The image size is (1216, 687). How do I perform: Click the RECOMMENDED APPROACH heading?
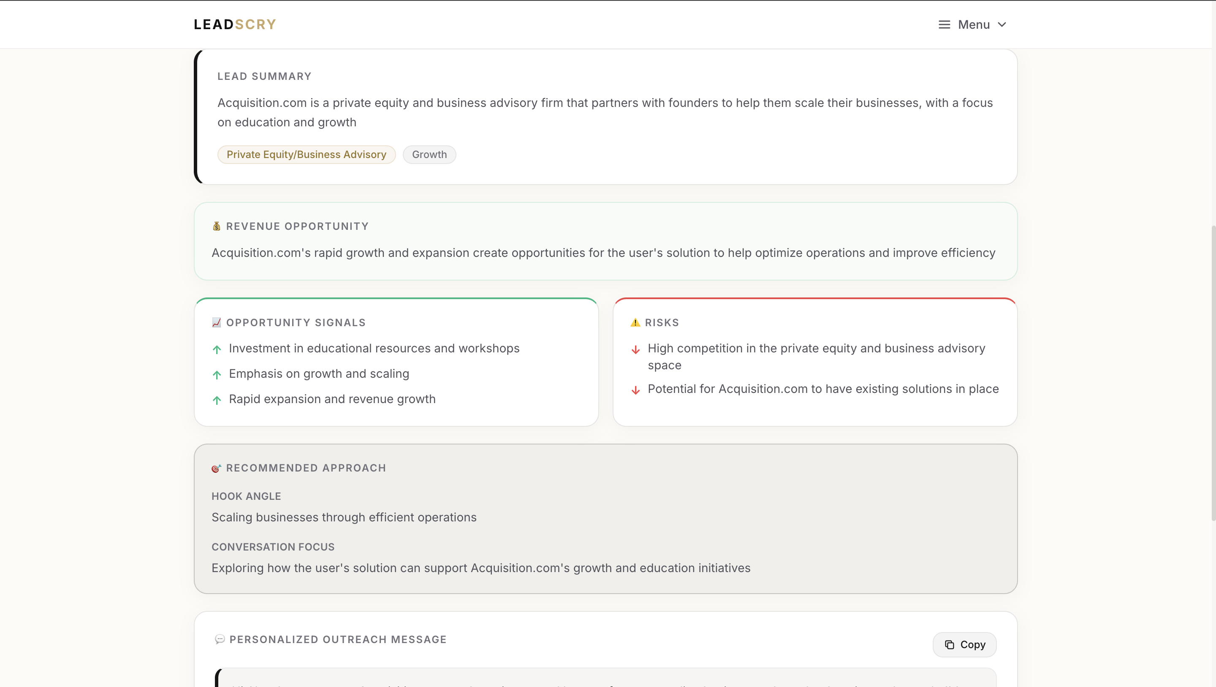click(306, 468)
